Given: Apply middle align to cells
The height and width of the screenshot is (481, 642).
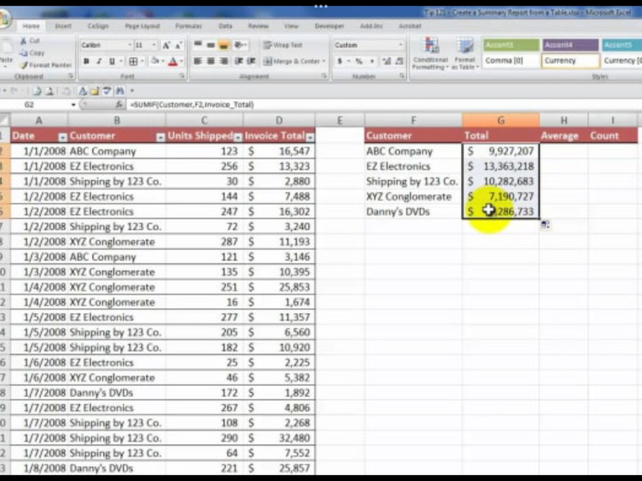Looking at the screenshot, I should click(211, 45).
